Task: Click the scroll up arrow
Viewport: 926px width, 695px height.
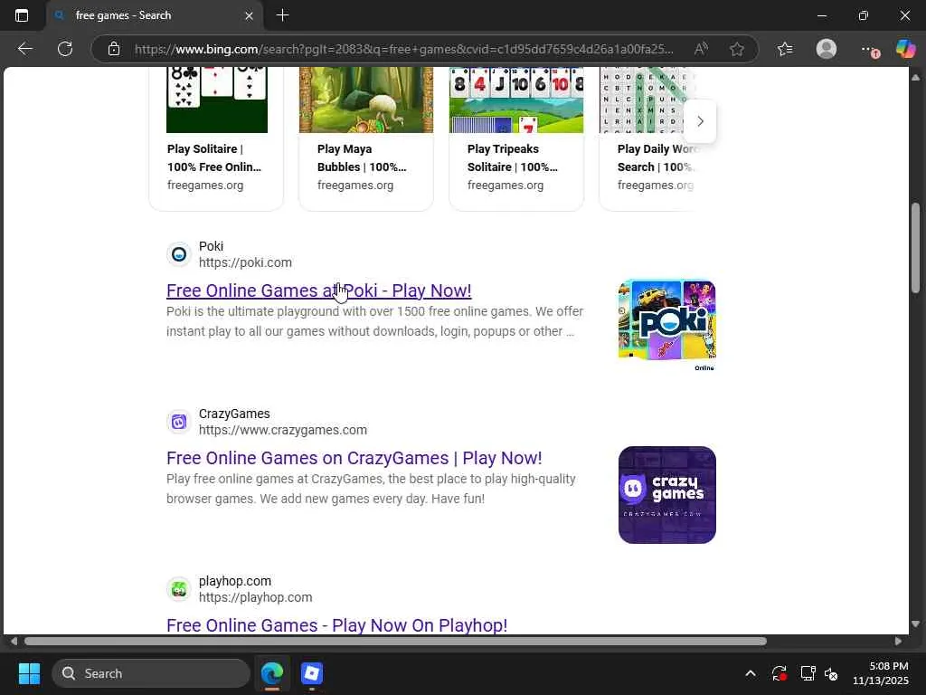Action: 915,78
